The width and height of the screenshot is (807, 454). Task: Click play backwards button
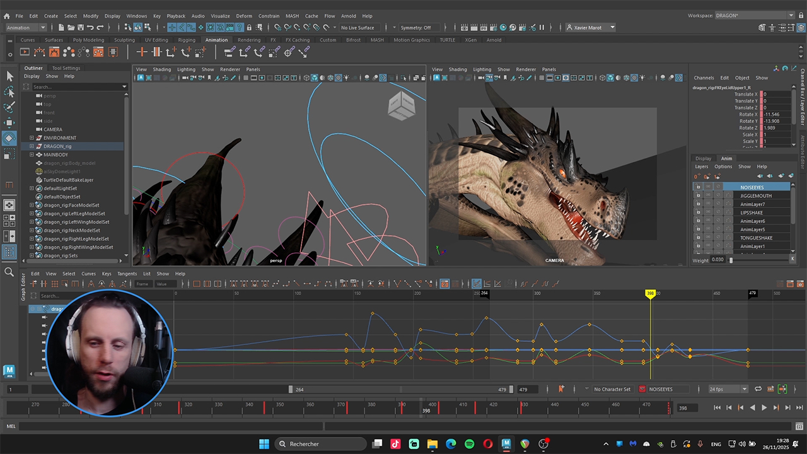pos(752,408)
